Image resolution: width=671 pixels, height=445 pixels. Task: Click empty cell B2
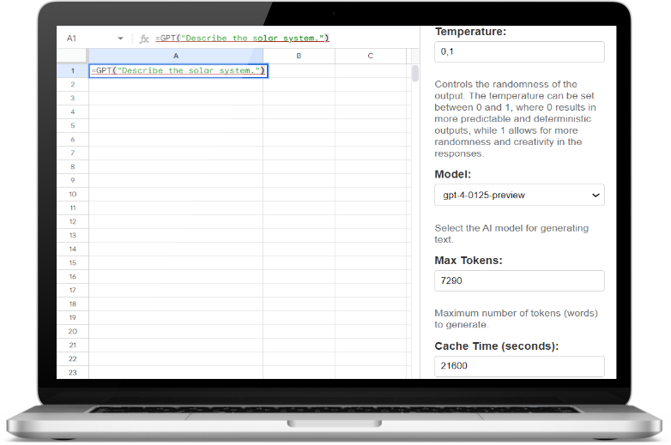point(299,84)
